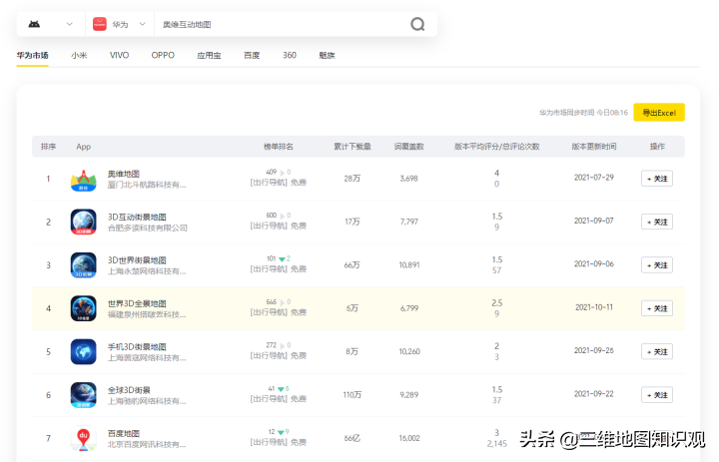Switch to the 魅族 tab
This screenshot has height=462, width=719.
tap(327, 56)
